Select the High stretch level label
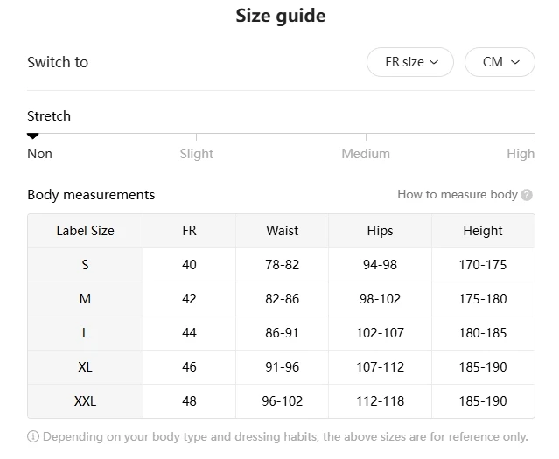This screenshot has height=459, width=559. pos(520,154)
